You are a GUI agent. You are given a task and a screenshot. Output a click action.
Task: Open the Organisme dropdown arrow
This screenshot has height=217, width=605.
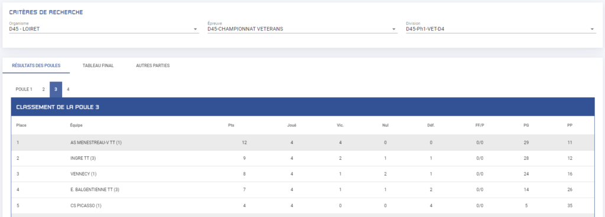195,29
